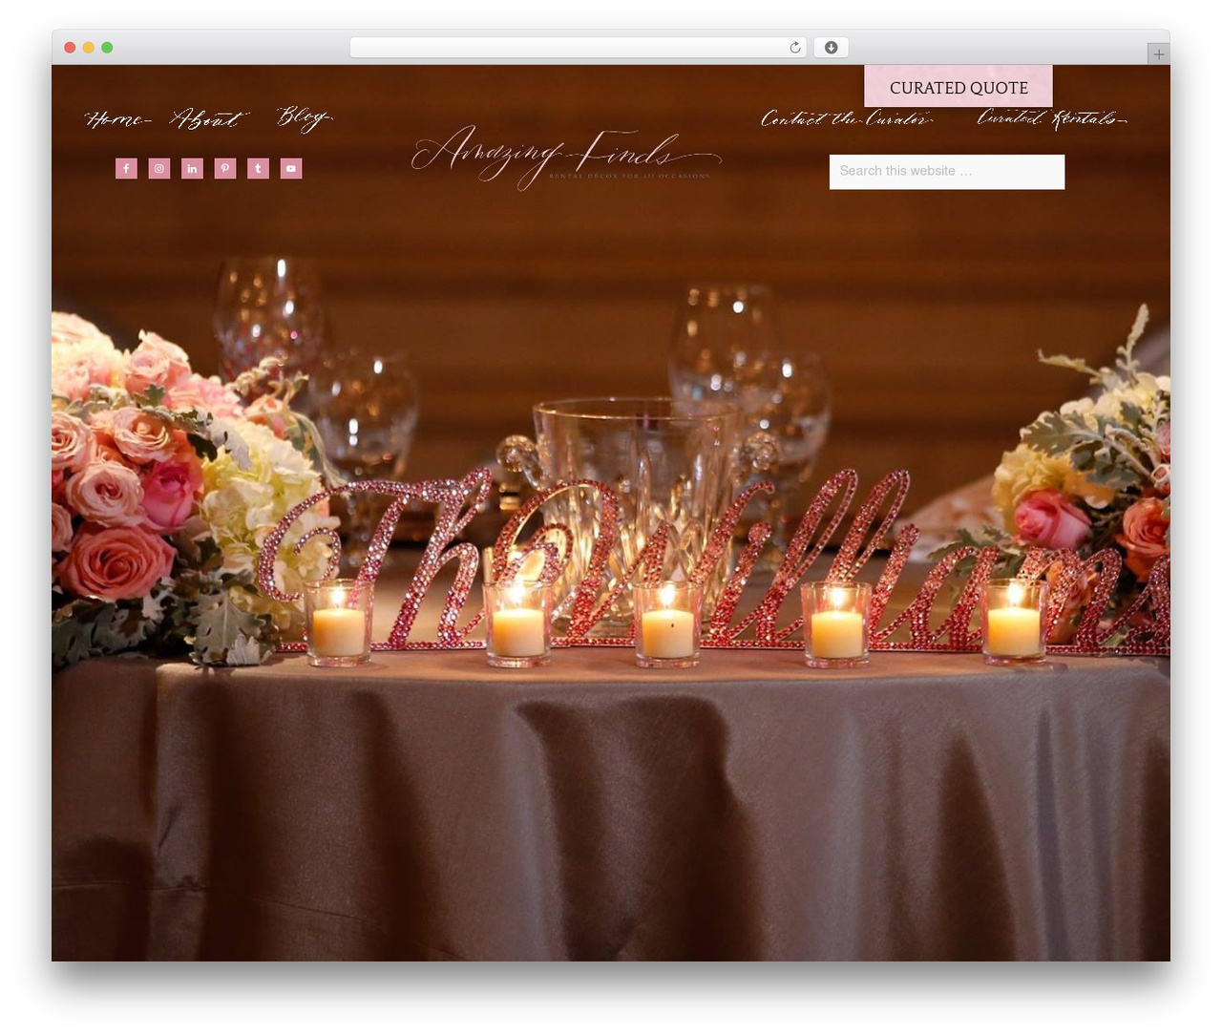Image resolution: width=1222 pixels, height=1035 pixels.
Task: Click the browser download arrow icon
Action: coord(831,48)
